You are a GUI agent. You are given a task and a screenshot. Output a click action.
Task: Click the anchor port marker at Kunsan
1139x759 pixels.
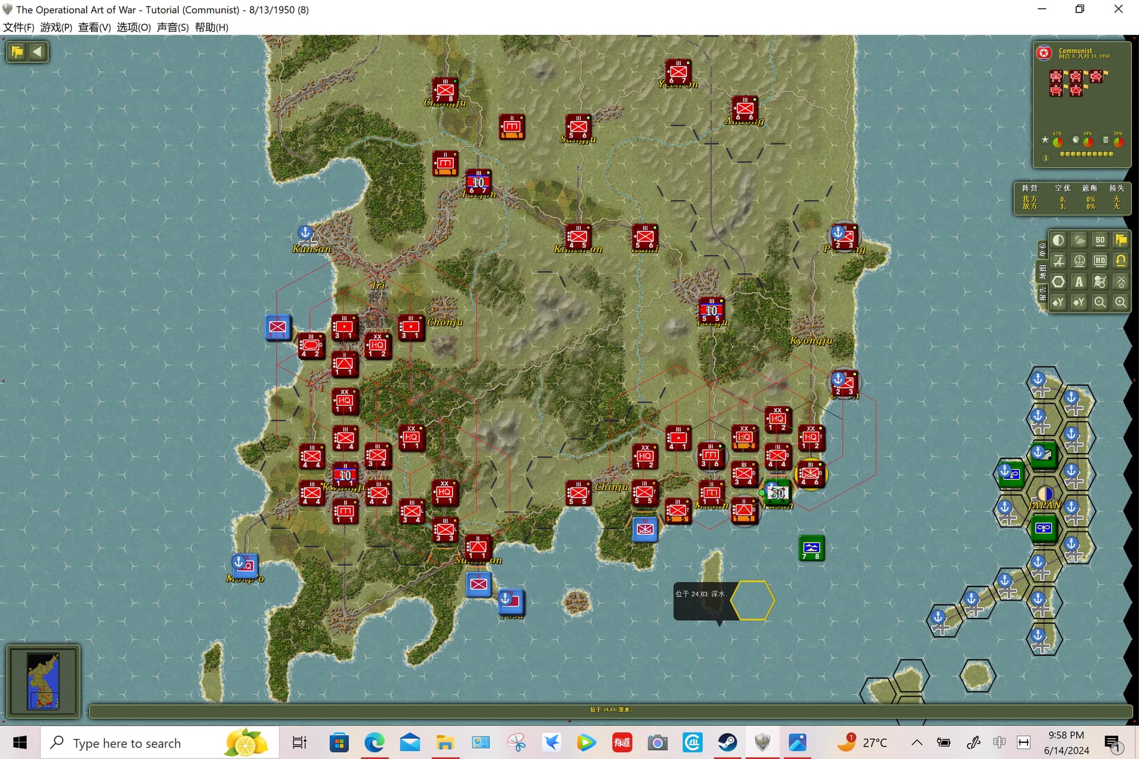[305, 232]
